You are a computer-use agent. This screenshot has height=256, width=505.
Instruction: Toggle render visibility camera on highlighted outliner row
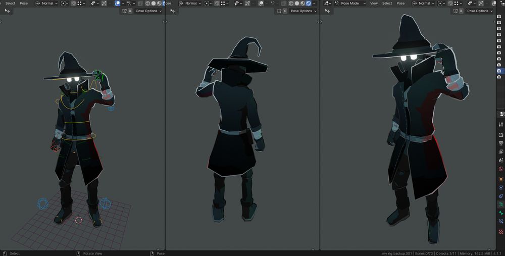pos(499,71)
